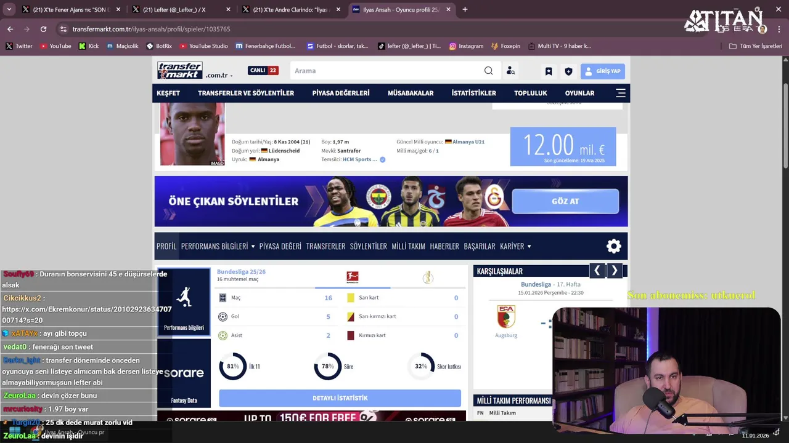Click the DETAYLI İSTATİSTİK button
The image size is (789, 443).
(x=340, y=398)
